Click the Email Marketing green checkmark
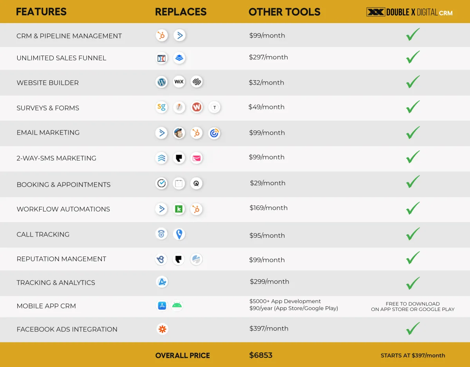This screenshot has width=470, height=367. coord(413,133)
